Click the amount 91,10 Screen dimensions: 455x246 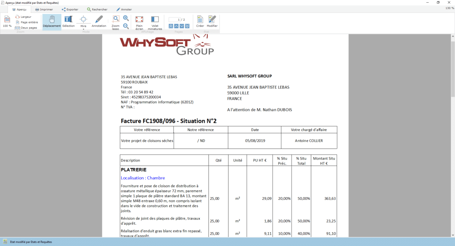click(331, 233)
